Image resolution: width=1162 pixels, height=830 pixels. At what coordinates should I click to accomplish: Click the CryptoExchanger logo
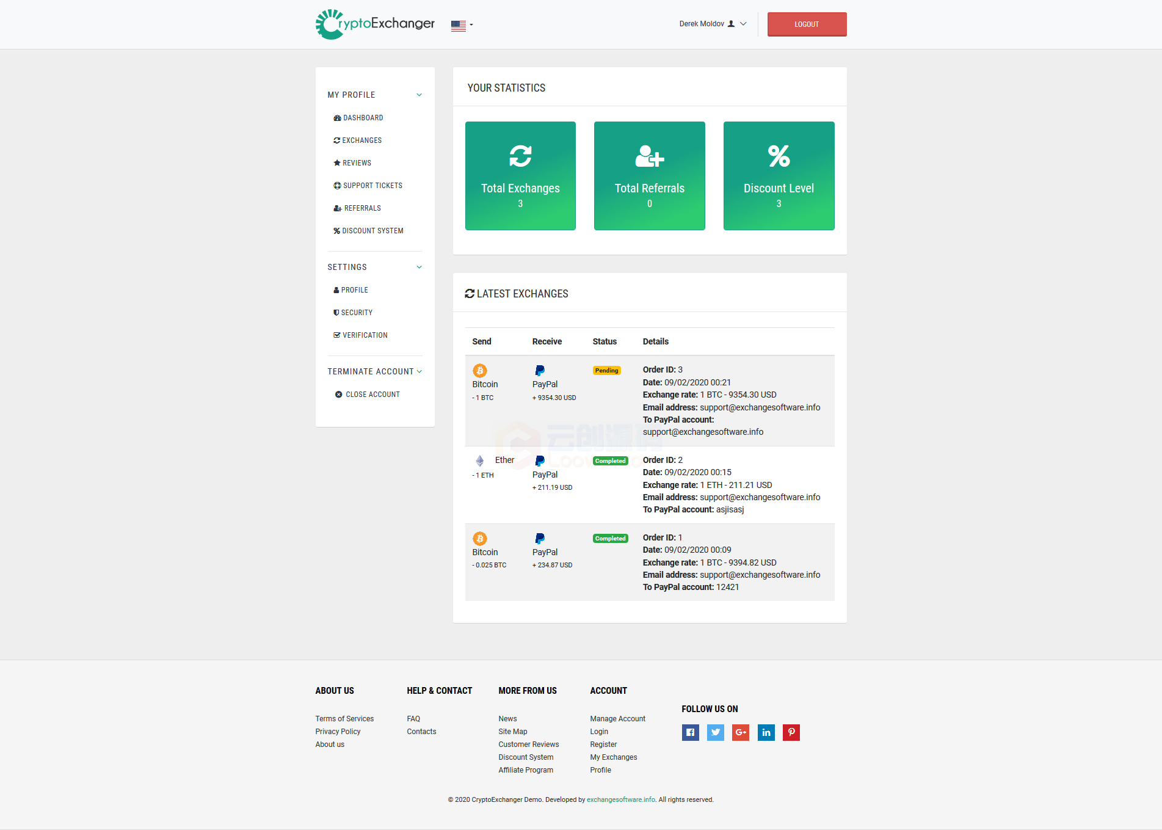click(375, 24)
